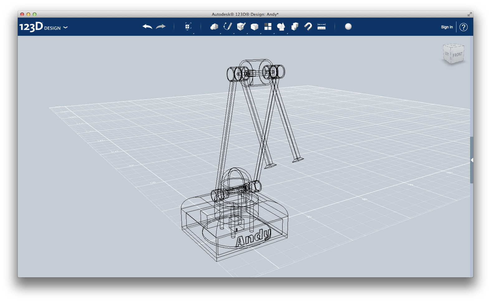Open the Modify tool
The image size is (491, 302).
coord(255,27)
